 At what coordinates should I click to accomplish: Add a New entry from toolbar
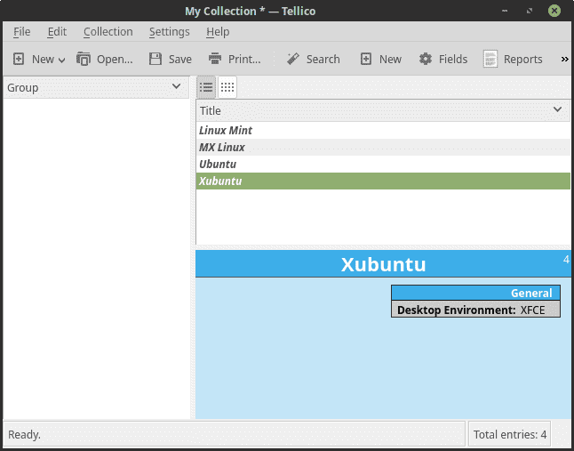click(x=380, y=59)
